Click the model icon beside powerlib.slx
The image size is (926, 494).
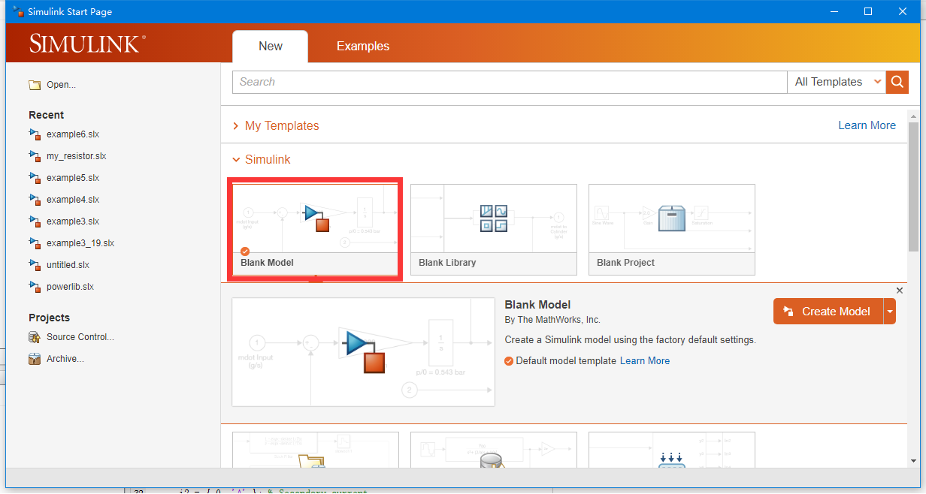coord(34,287)
